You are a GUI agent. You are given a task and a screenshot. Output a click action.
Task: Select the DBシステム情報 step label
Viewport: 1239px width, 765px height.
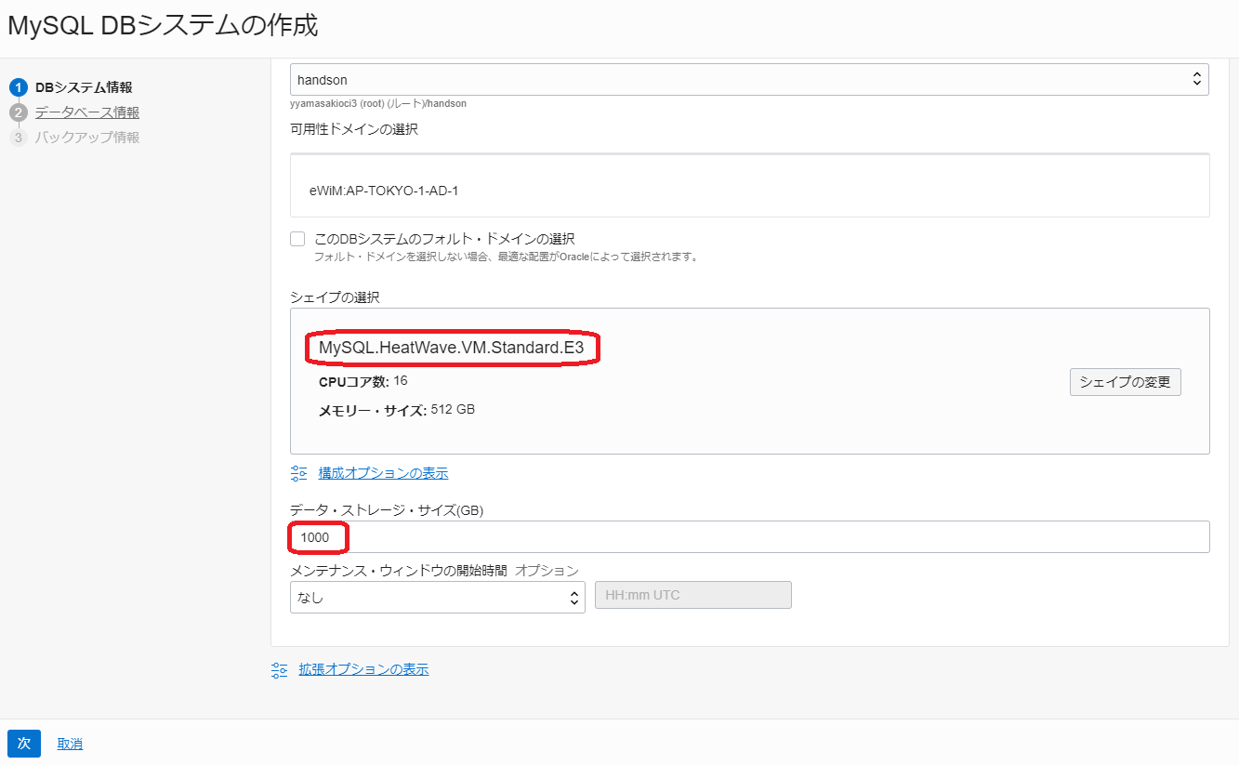pos(84,86)
